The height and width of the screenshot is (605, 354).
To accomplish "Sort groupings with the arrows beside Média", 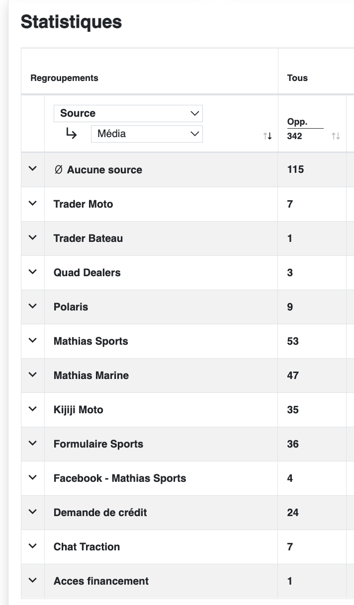I will click(x=267, y=136).
